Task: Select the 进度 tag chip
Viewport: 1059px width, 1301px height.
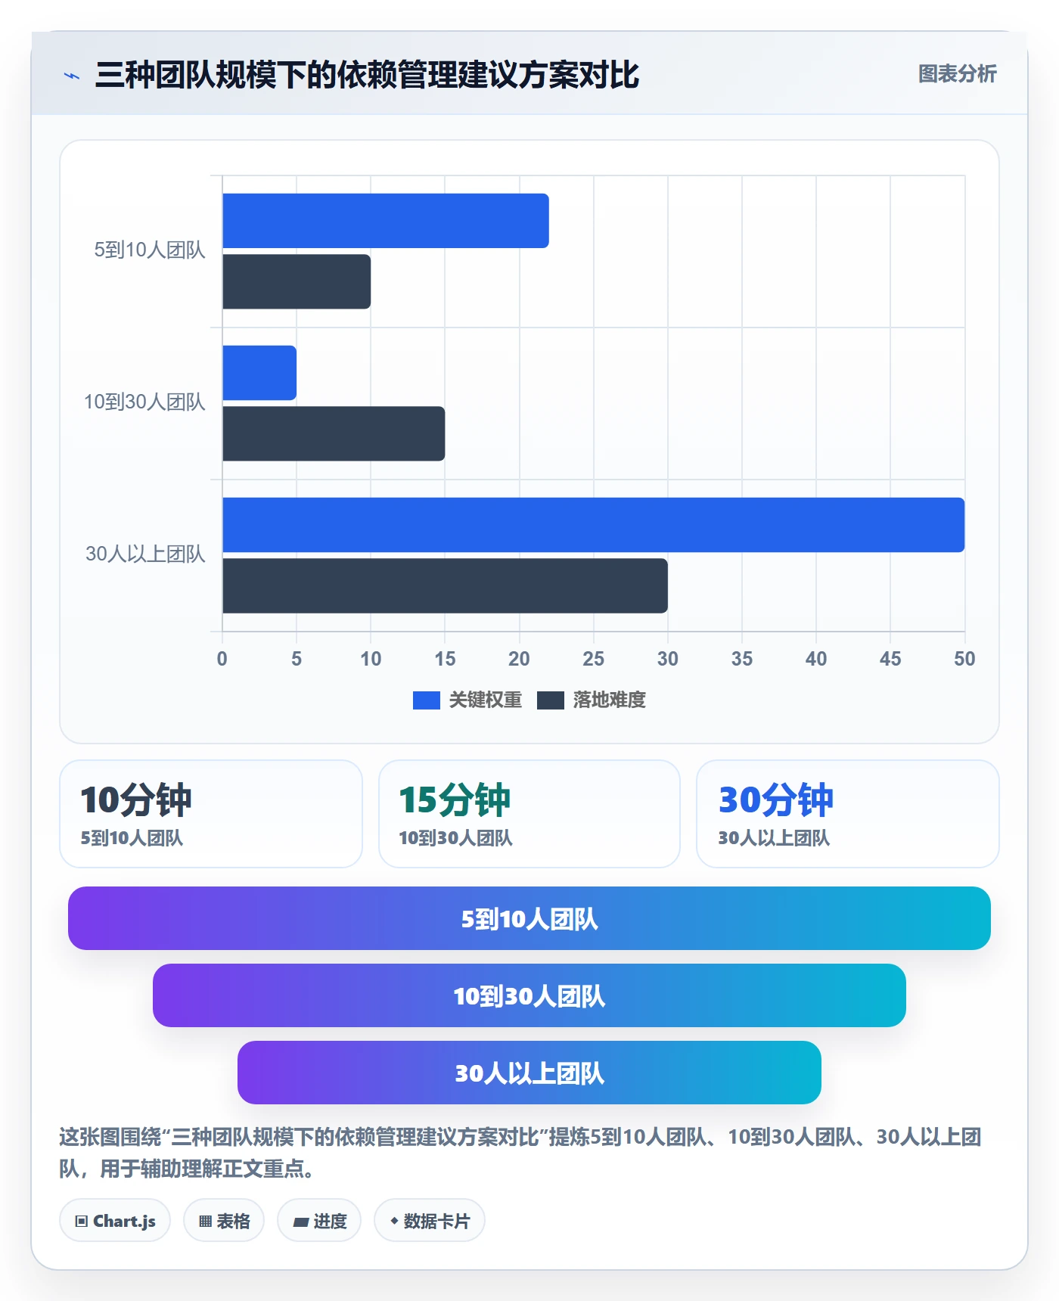Action: click(x=319, y=1221)
